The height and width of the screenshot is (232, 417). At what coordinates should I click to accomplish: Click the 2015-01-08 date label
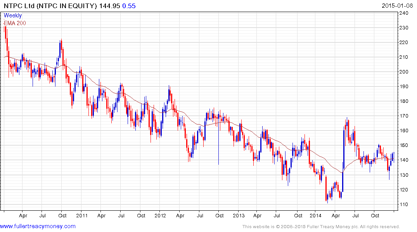397,6
